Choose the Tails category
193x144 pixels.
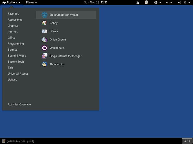pos(11,68)
